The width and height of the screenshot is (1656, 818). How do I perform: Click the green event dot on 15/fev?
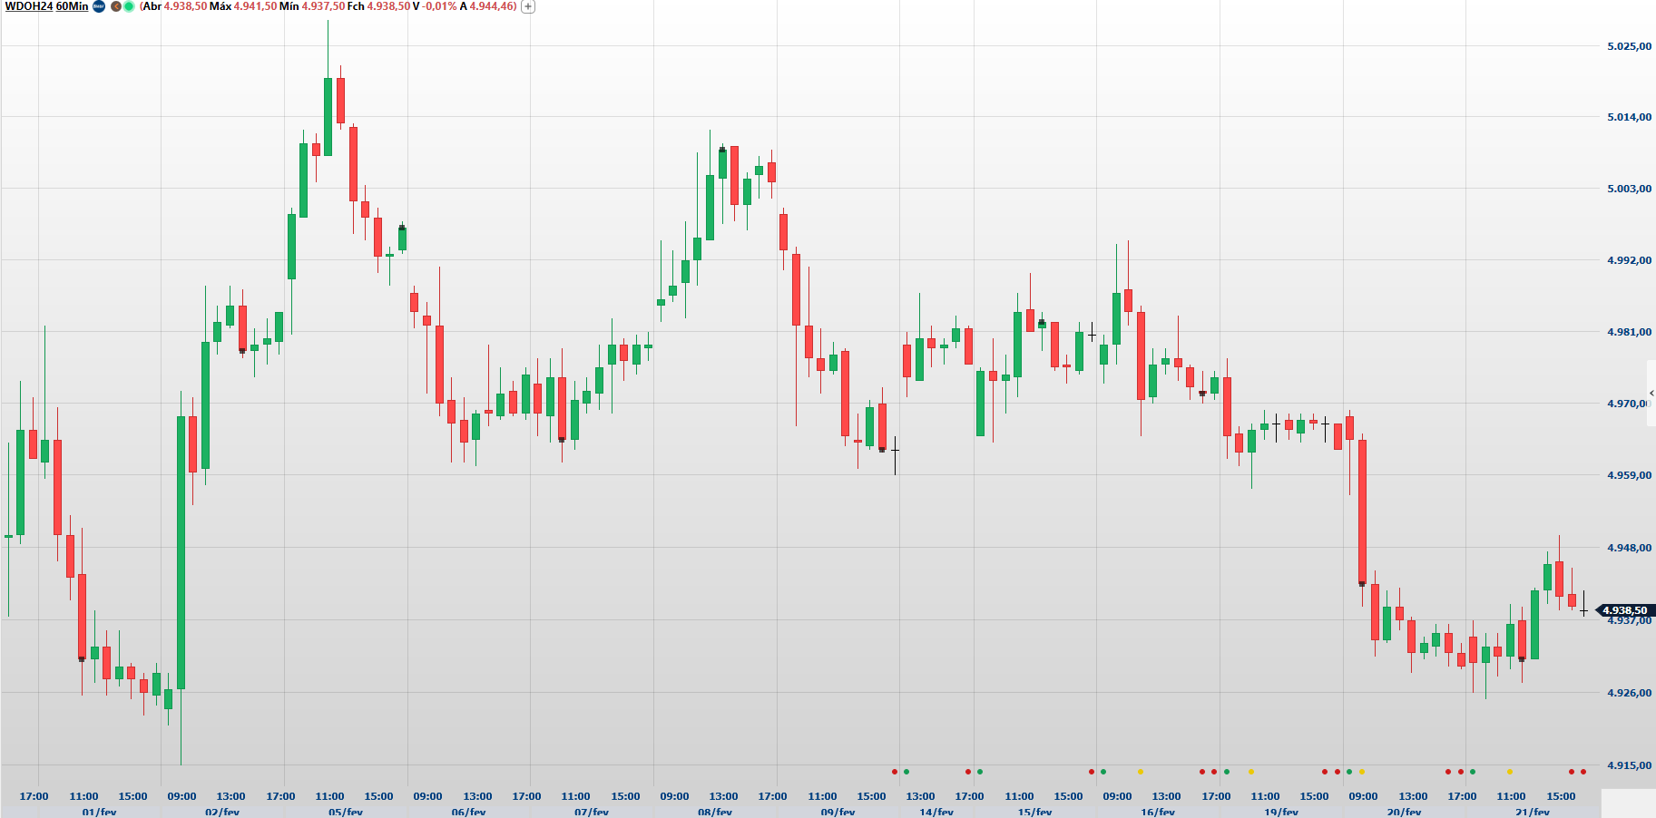pyautogui.click(x=980, y=772)
